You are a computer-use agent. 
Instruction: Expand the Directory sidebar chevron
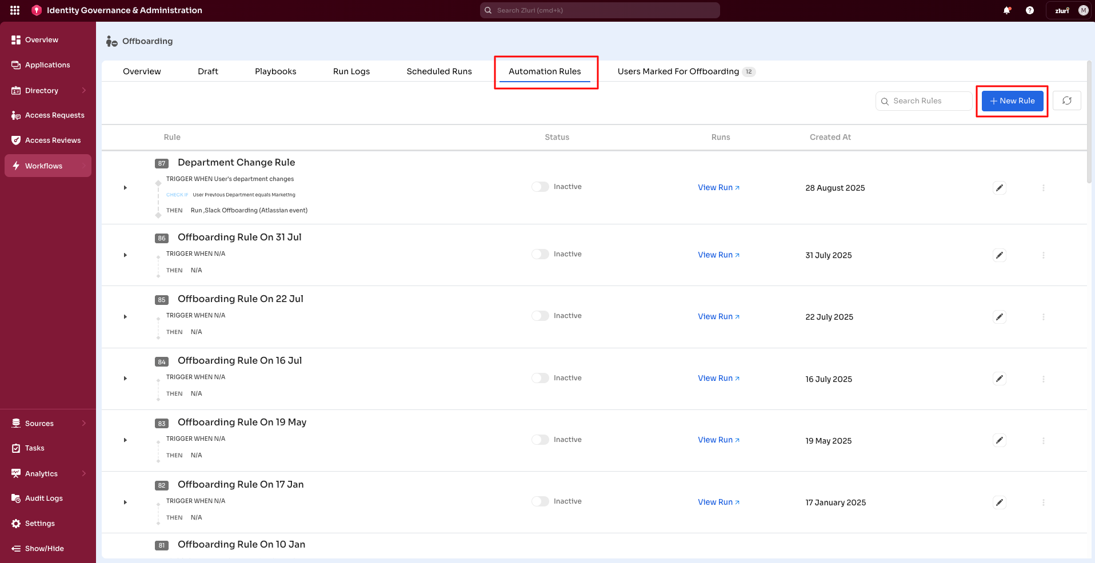click(83, 90)
